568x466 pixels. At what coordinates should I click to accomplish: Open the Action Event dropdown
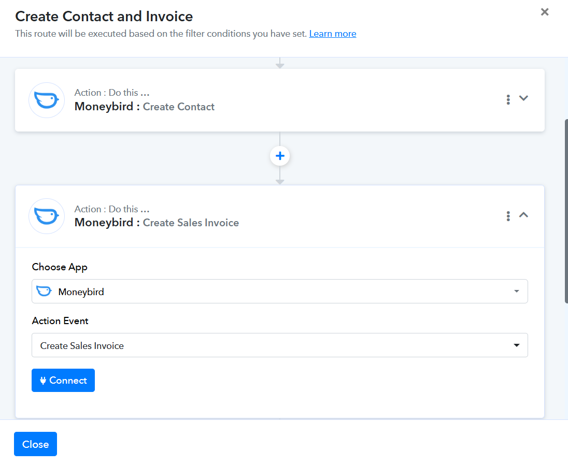point(280,345)
